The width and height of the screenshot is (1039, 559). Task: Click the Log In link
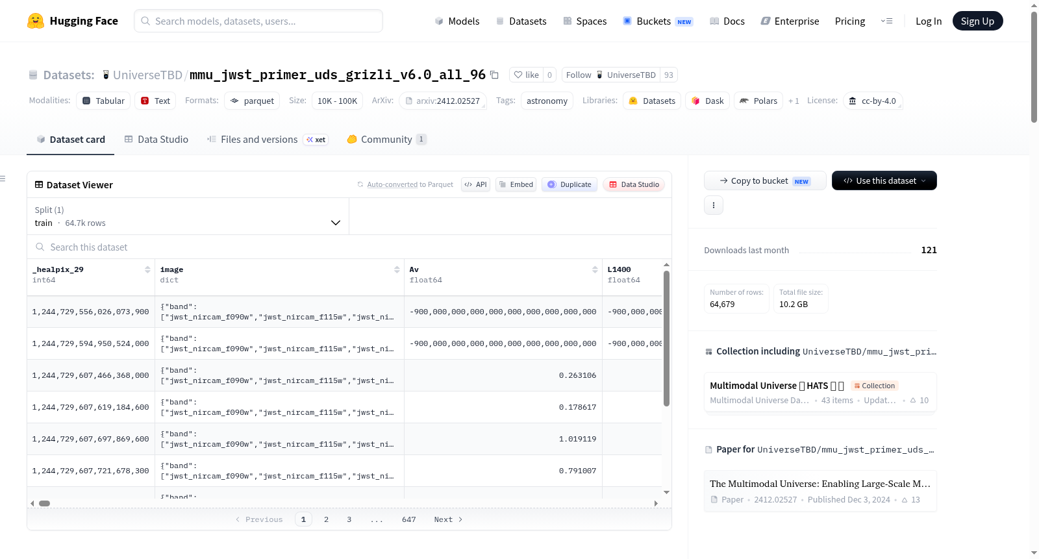(928, 21)
